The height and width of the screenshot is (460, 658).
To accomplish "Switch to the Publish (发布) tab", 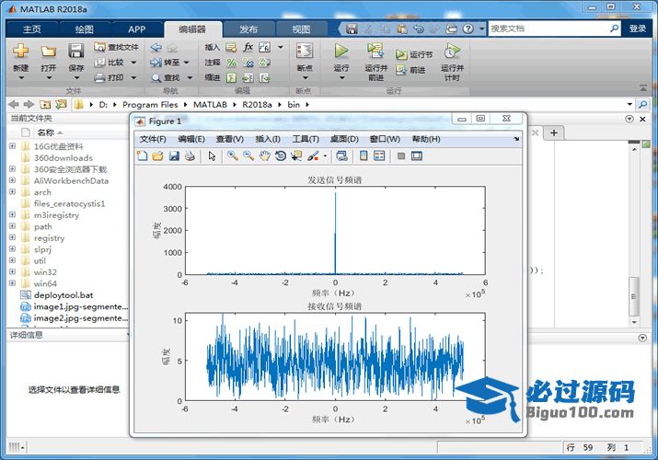I will pos(248,29).
